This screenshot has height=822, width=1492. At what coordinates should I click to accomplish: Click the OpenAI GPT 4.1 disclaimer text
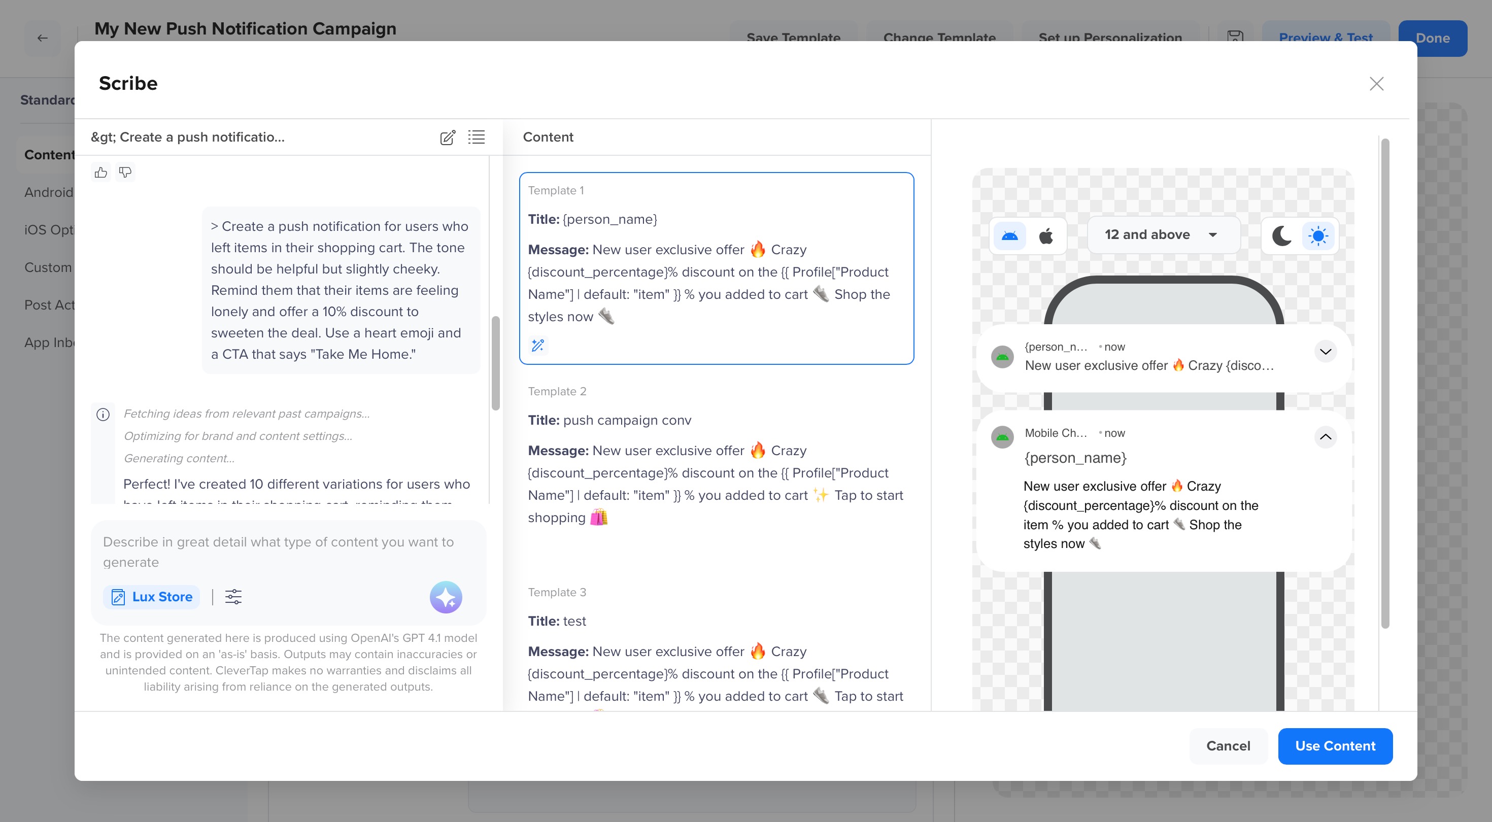click(288, 662)
